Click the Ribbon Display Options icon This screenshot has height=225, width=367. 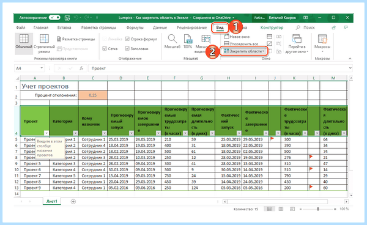tap(305, 18)
